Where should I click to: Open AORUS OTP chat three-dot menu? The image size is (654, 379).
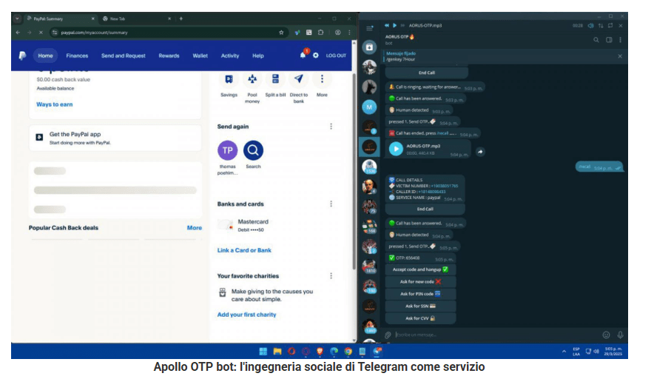[620, 40]
